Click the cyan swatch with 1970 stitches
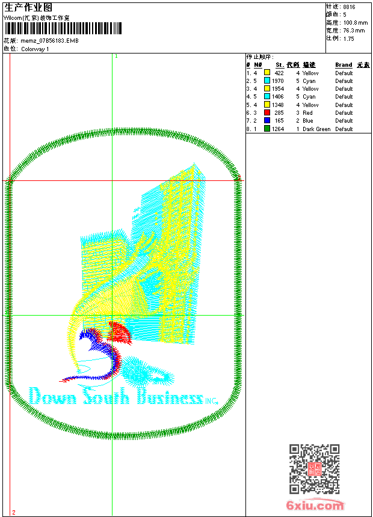The image size is (373, 517). [267, 81]
